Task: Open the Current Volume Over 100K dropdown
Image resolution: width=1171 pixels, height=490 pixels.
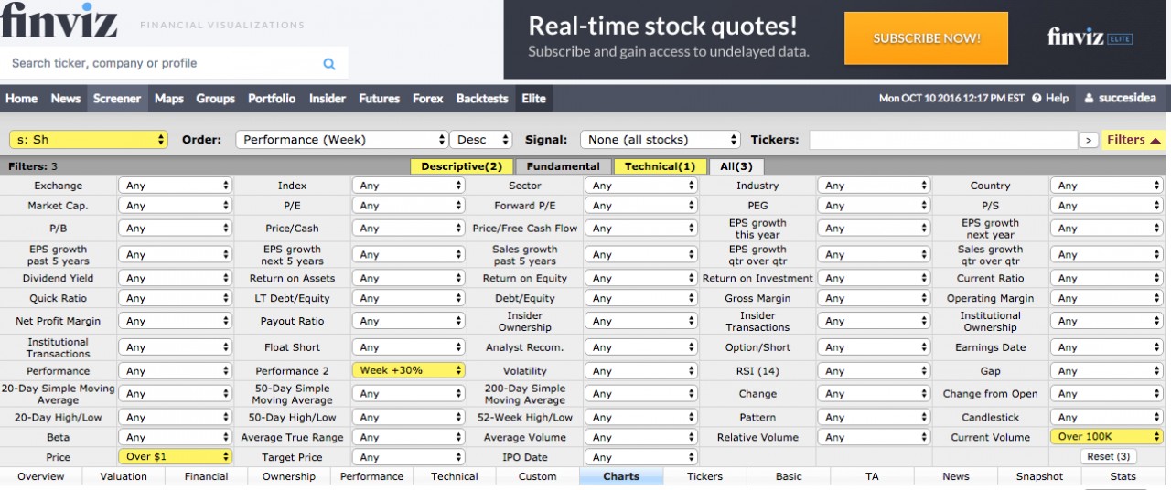Action: click(x=1107, y=437)
